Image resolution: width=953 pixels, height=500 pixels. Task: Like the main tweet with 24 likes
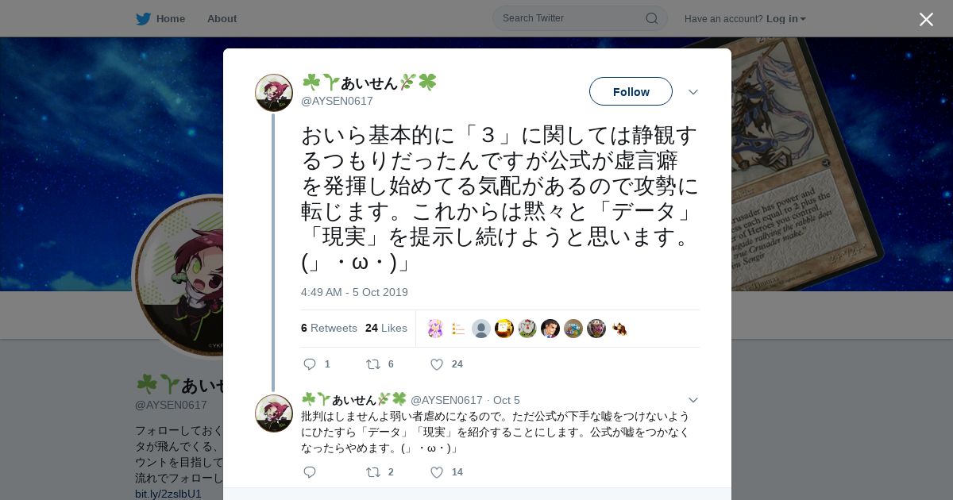(436, 364)
